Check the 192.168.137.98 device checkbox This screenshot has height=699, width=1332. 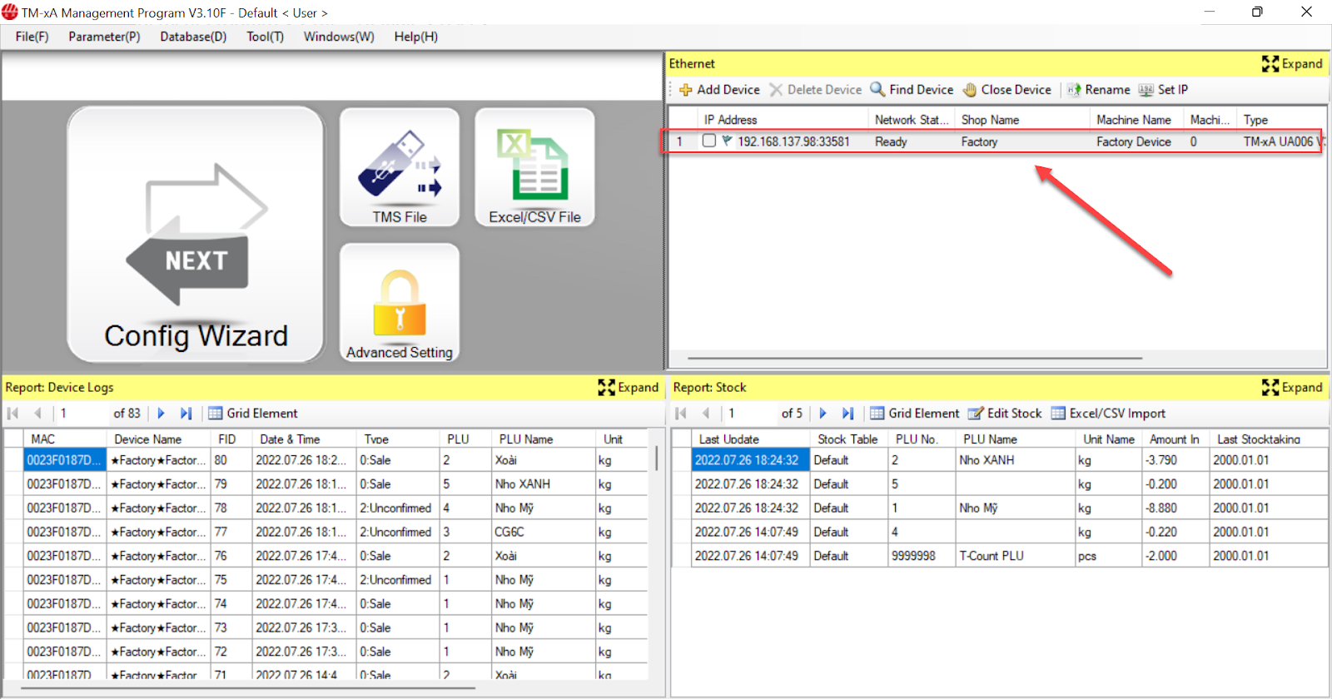[x=709, y=141]
